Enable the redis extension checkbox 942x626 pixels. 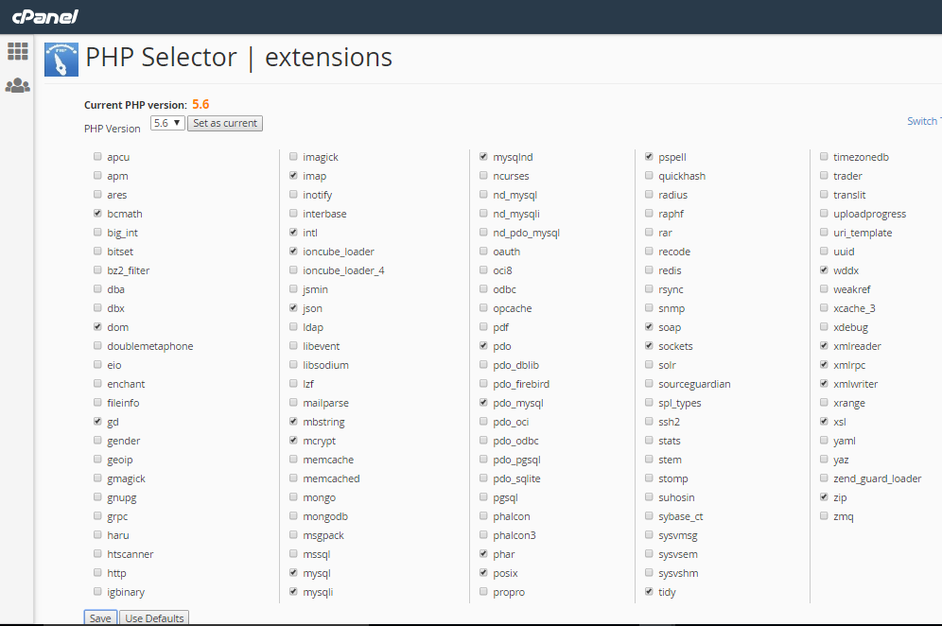(x=650, y=270)
